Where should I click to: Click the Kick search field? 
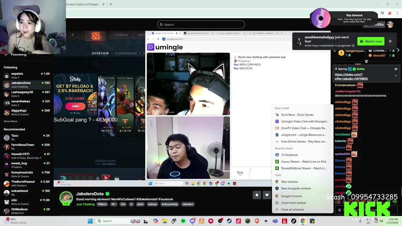click(201, 24)
